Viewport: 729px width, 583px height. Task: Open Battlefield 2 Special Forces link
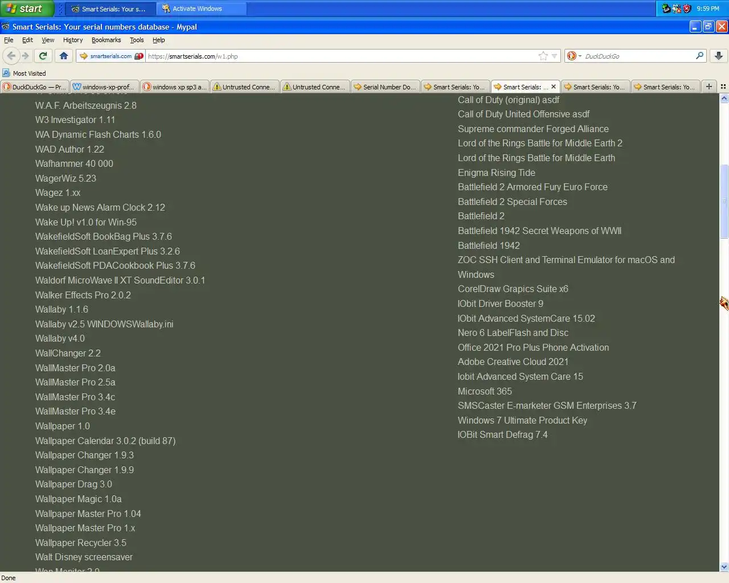(513, 202)
